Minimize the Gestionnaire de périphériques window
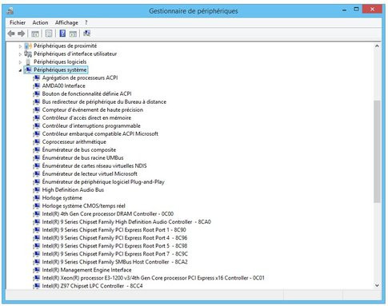The height and width of the screenshot is (306, 388). click(344, 10)
